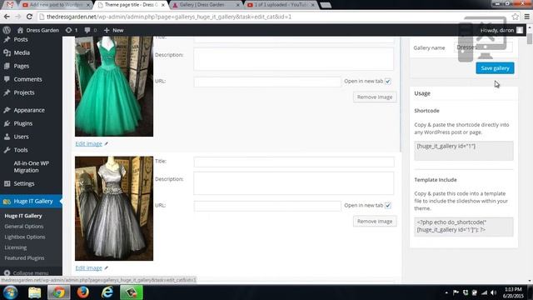Viewport: 533px width, 300px height.
Task: Click Description box for green dress
Action: (294, 59)
